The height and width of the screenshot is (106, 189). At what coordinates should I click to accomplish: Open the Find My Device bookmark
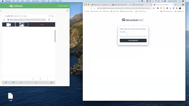click(141, 11)
